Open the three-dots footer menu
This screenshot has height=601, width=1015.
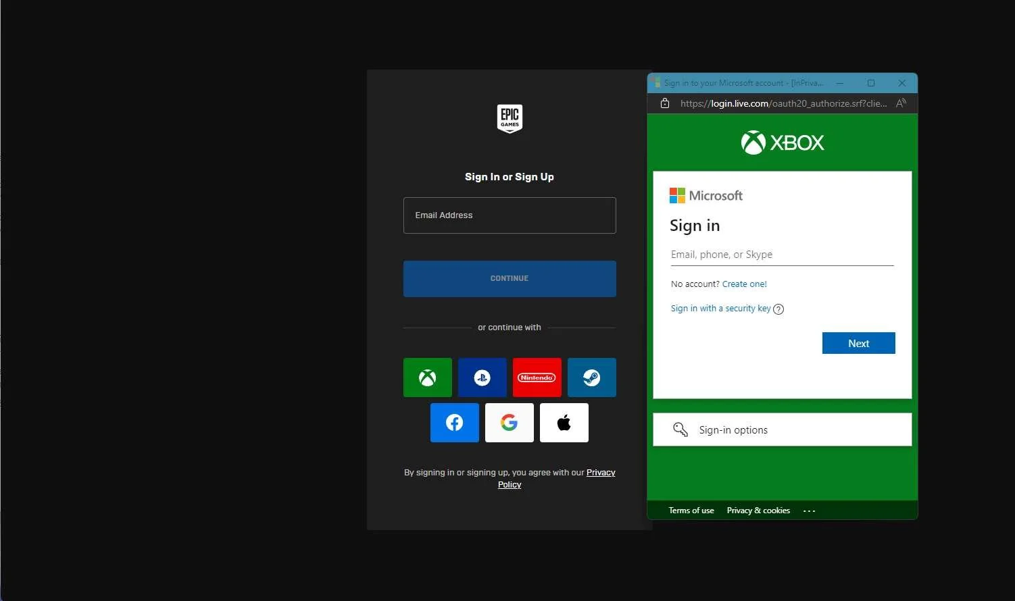point(809,511)
